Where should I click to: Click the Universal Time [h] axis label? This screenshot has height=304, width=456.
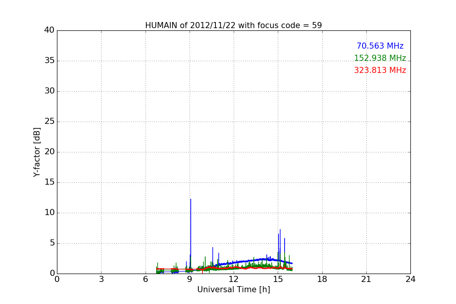pyautogui.click(x=233, y=290)
